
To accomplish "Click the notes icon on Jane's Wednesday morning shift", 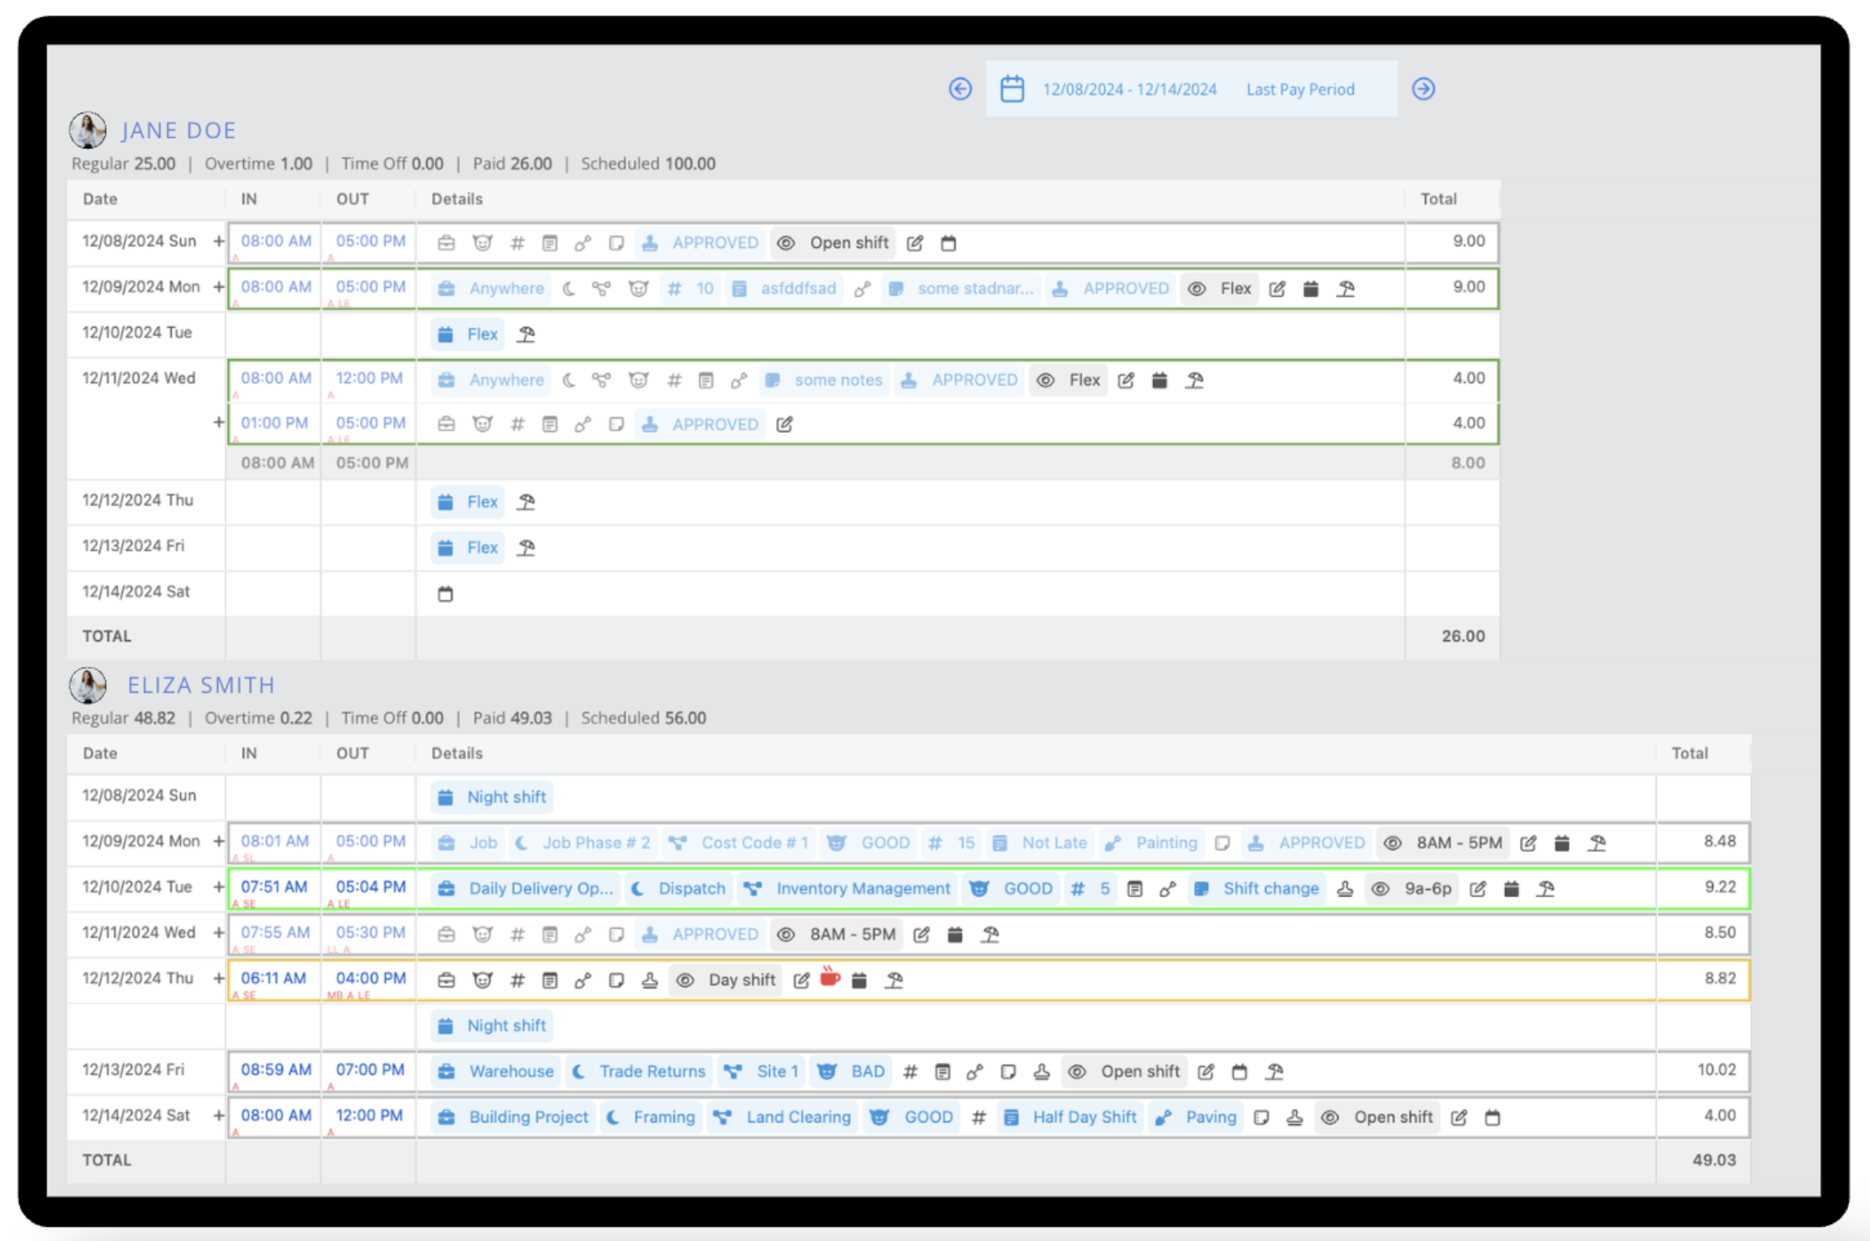I will coord(773,380).
